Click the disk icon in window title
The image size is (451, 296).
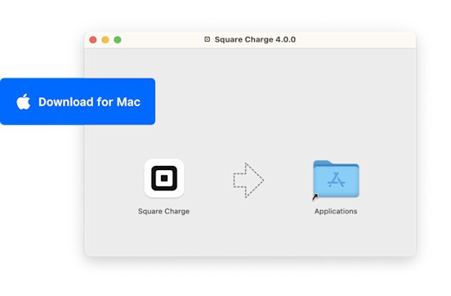207,39
